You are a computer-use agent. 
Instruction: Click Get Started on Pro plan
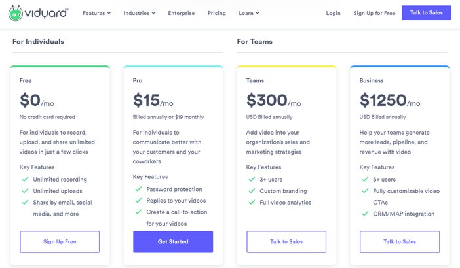pyautogui.click(x=173, y=242)
